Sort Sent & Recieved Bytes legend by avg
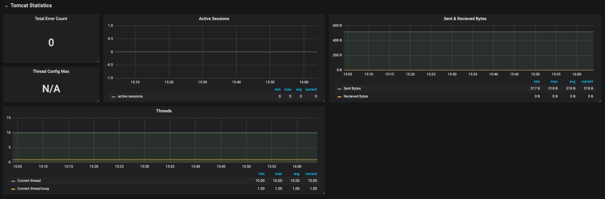Image resolution: width=605 pixels, height=199 pixels. point(572,82)
